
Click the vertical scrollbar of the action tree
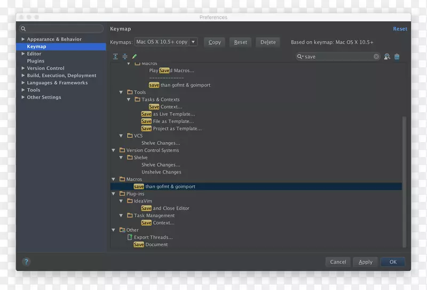404,182
